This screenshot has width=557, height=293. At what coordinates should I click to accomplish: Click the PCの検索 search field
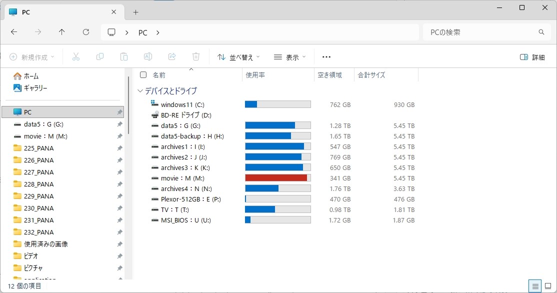(480, 32)
